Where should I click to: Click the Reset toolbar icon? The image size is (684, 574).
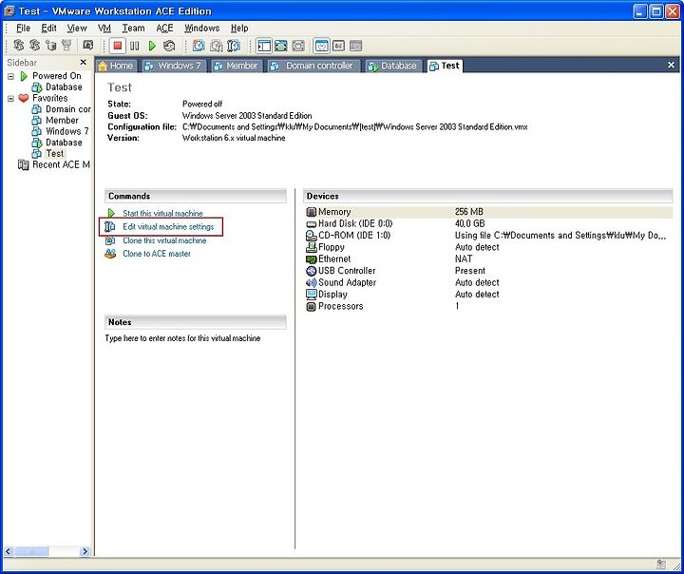click(169, 46)
